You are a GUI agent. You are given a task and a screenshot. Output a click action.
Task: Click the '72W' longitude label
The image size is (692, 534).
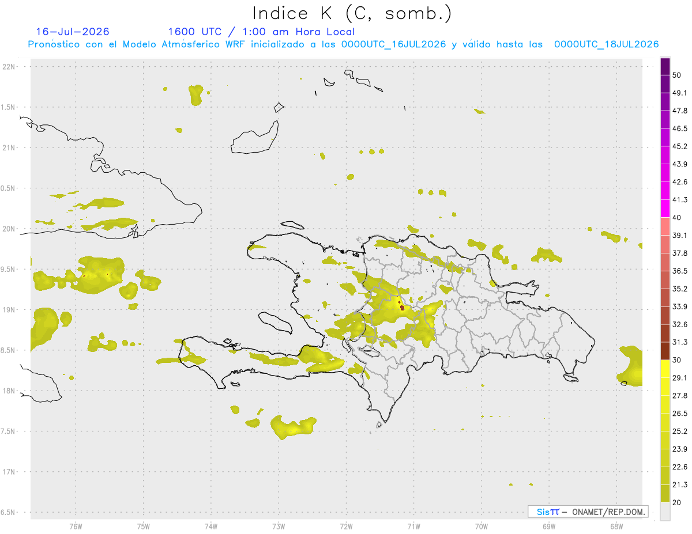click(x=346, y=526)
